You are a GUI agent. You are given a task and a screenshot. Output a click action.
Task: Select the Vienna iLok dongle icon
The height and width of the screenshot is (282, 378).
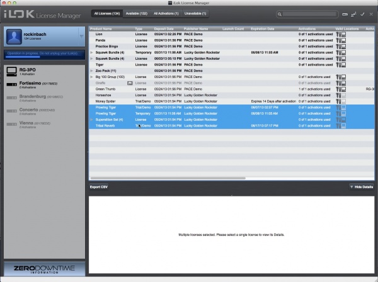(x=11, y=124)
